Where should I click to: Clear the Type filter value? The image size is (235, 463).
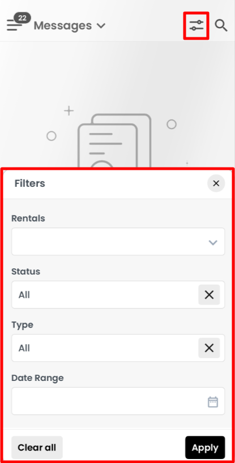pyautogui.click(x=209, y=348)
